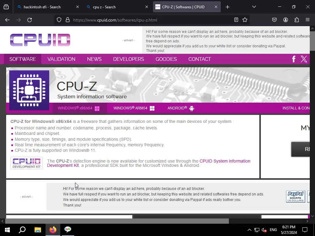Select the CPU-Z | Softwares | CPUID tab
Viewport: 315px width, 236px height.
[x=187, y=7]
